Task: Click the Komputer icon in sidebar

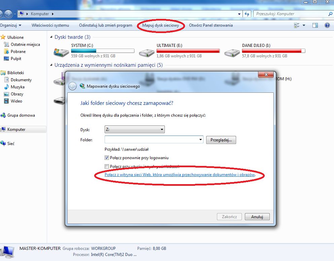Action: pos(3,129)
